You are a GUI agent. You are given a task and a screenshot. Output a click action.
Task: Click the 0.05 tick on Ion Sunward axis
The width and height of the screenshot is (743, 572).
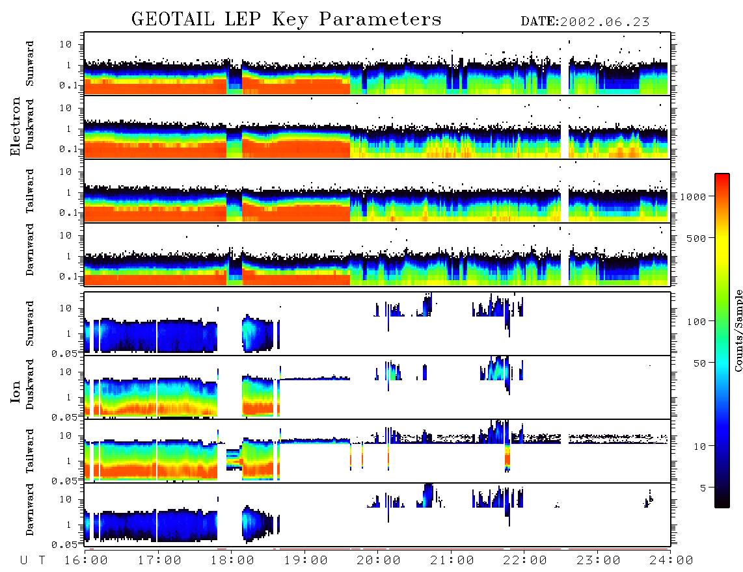click(64, 354)
